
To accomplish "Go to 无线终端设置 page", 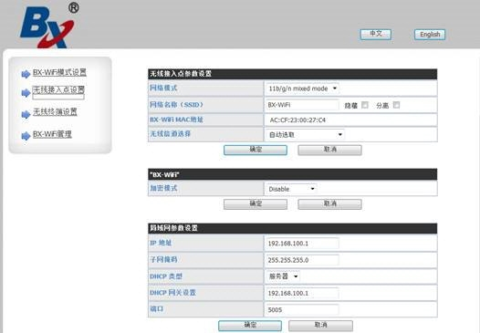I will tap(55, 112).
